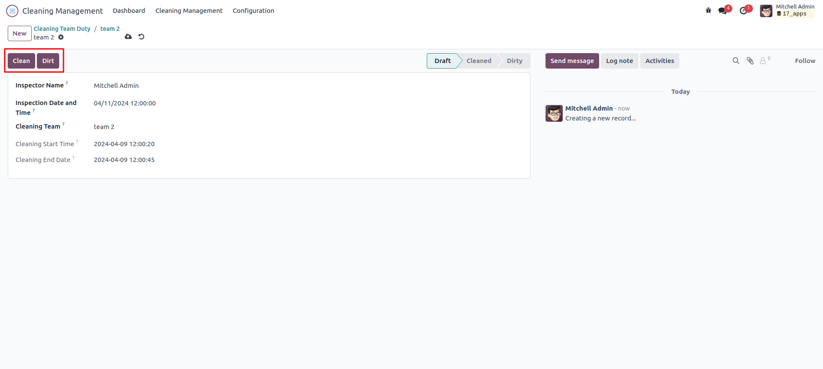The width and height of the screenshot is (823, 369).
Task: Open the Cleaning Management app logo icon
Action: [x=12, y=11]
